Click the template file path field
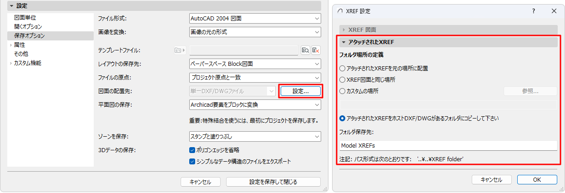 click(x=244, y=50)
